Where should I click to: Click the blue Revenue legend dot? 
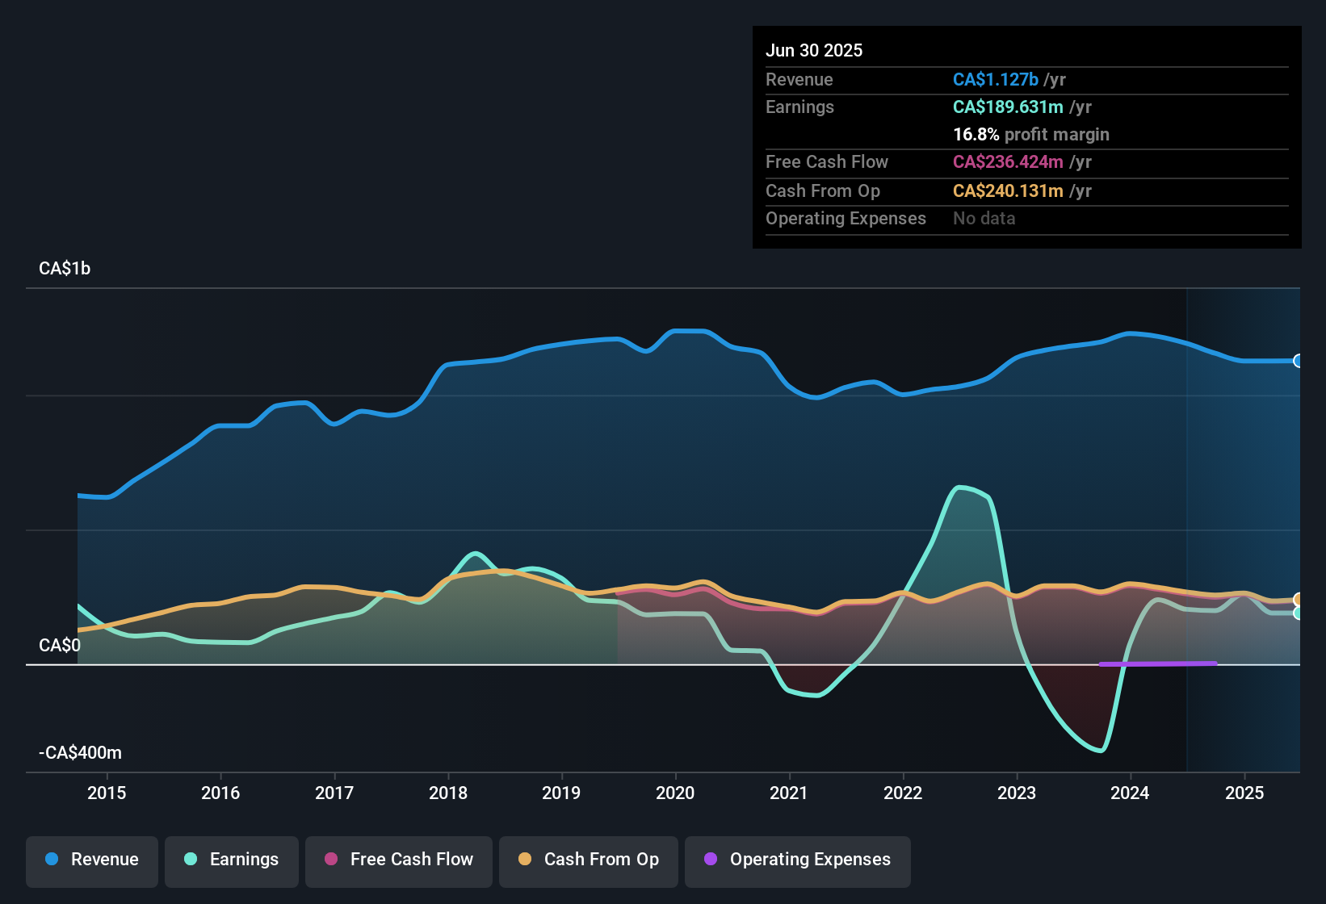pyautogui.click(x=52, y=859)
